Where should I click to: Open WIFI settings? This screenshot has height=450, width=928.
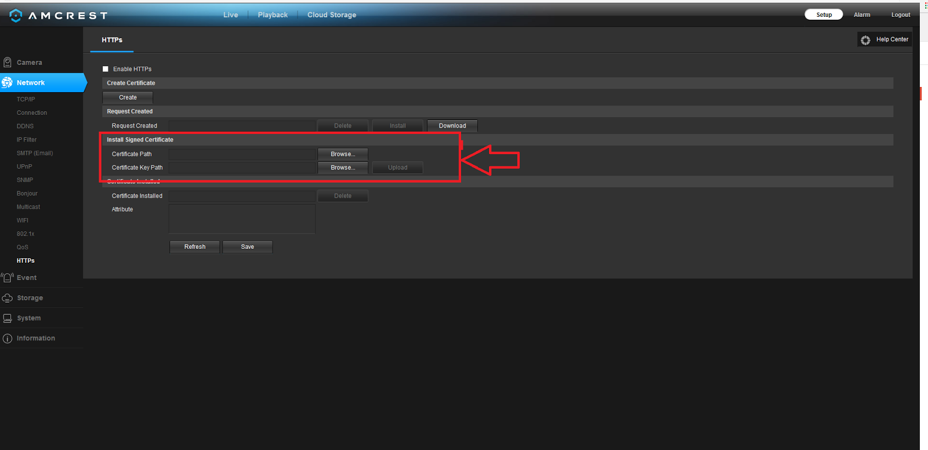tap(23, 220)
